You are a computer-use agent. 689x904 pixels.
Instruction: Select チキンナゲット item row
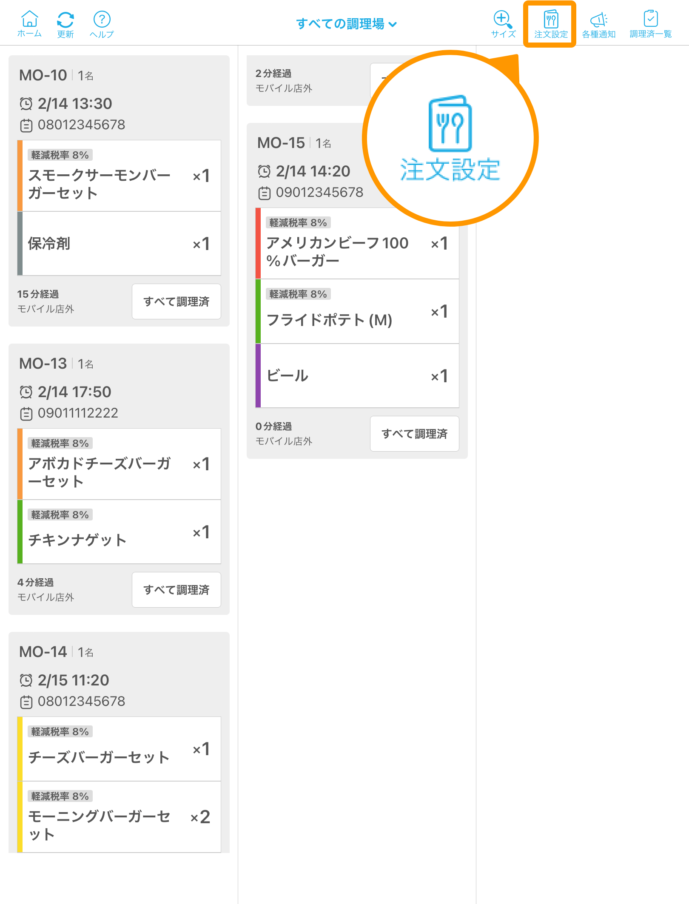tap(119, 532)
